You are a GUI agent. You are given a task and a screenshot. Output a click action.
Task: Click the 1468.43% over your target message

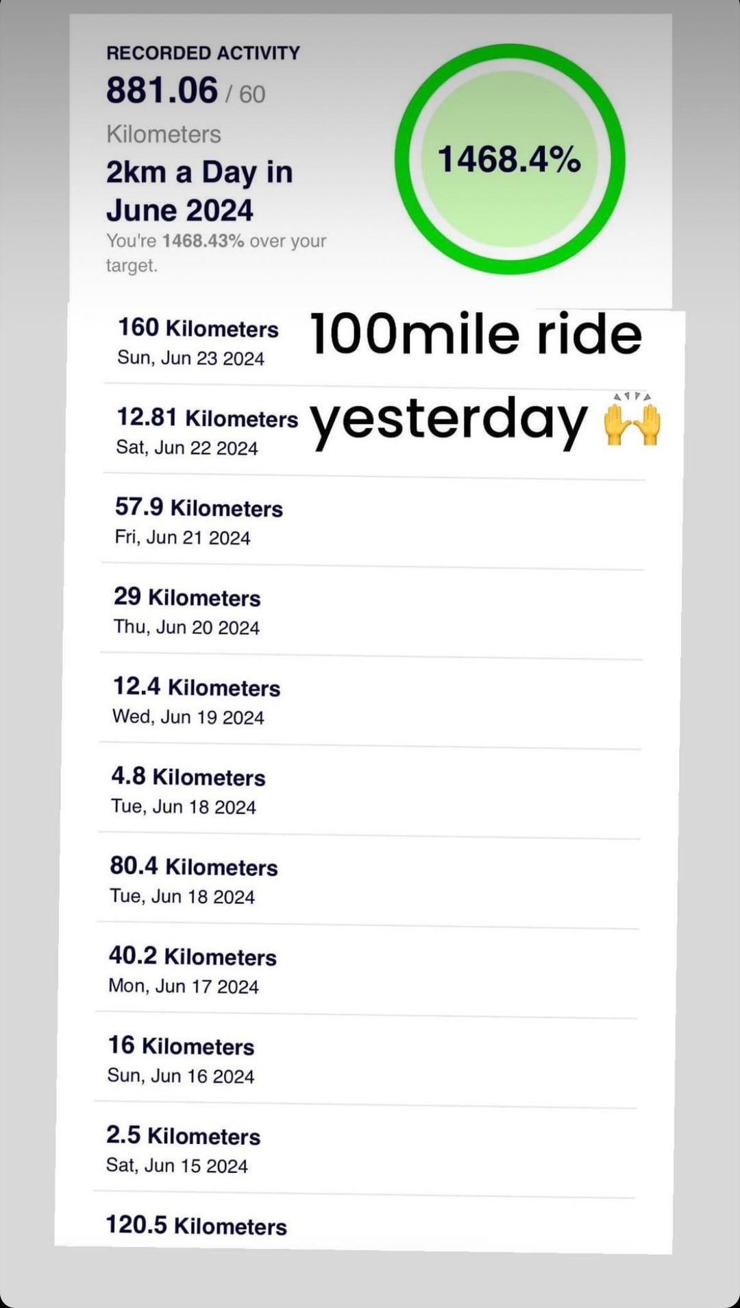coord(215,252)
